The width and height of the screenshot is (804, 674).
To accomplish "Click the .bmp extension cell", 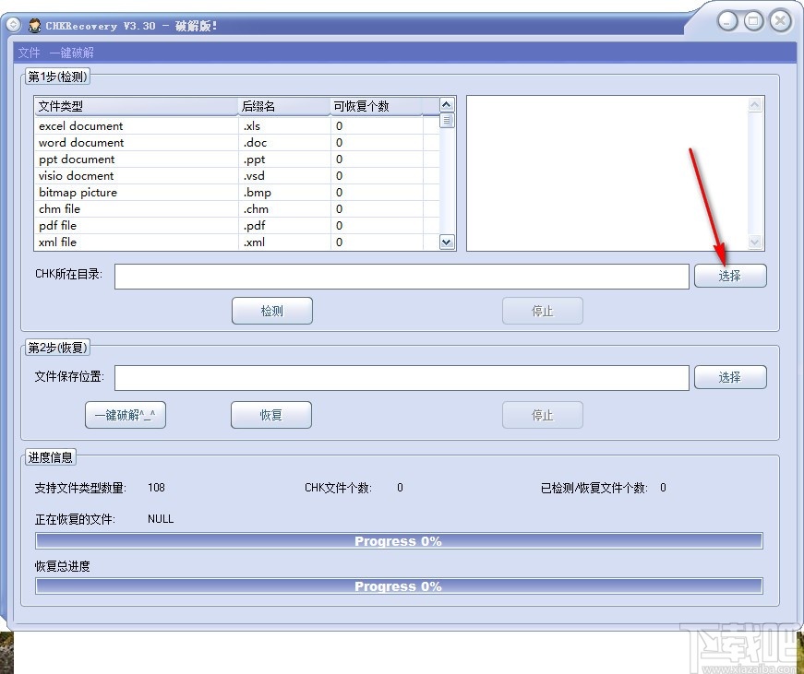I will [x=284, y=193].
